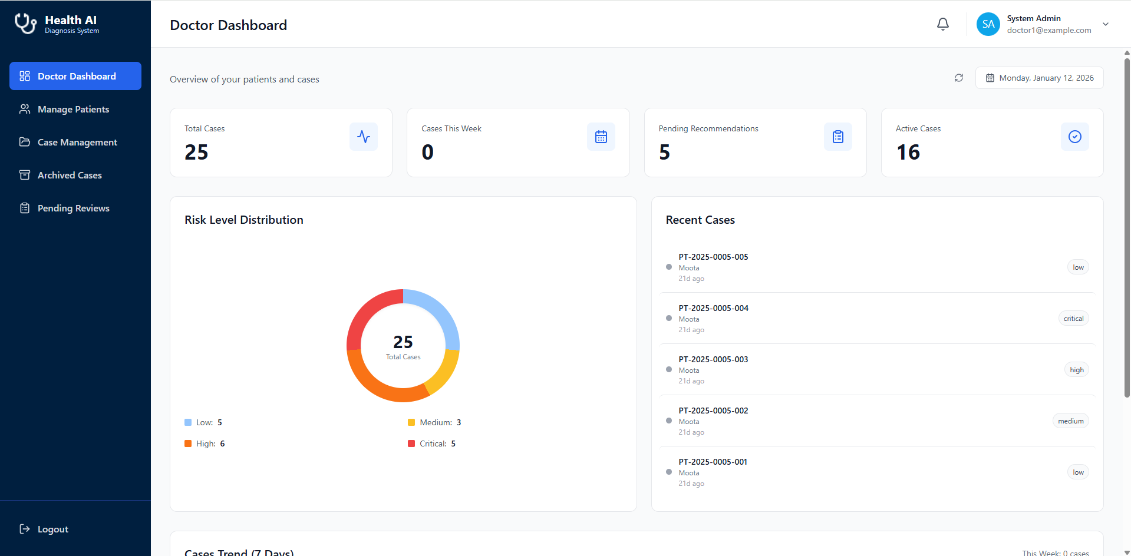This screenshot has height=556, width=1131.
Task: Click the Active Cases checkmark circle icon
Action: click(1075, 137)
